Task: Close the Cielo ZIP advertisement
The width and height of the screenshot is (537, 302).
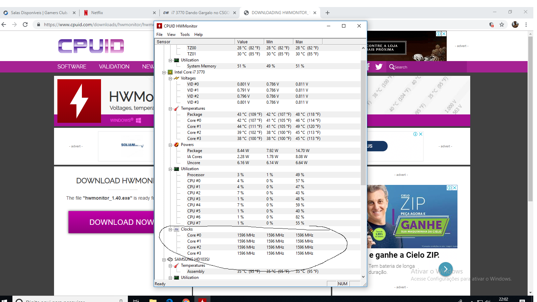Action: click(455, 188)
